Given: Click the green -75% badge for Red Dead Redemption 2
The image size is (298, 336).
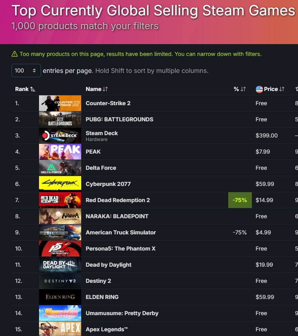Looking at the screenshot, I should (x=240, y=200).
